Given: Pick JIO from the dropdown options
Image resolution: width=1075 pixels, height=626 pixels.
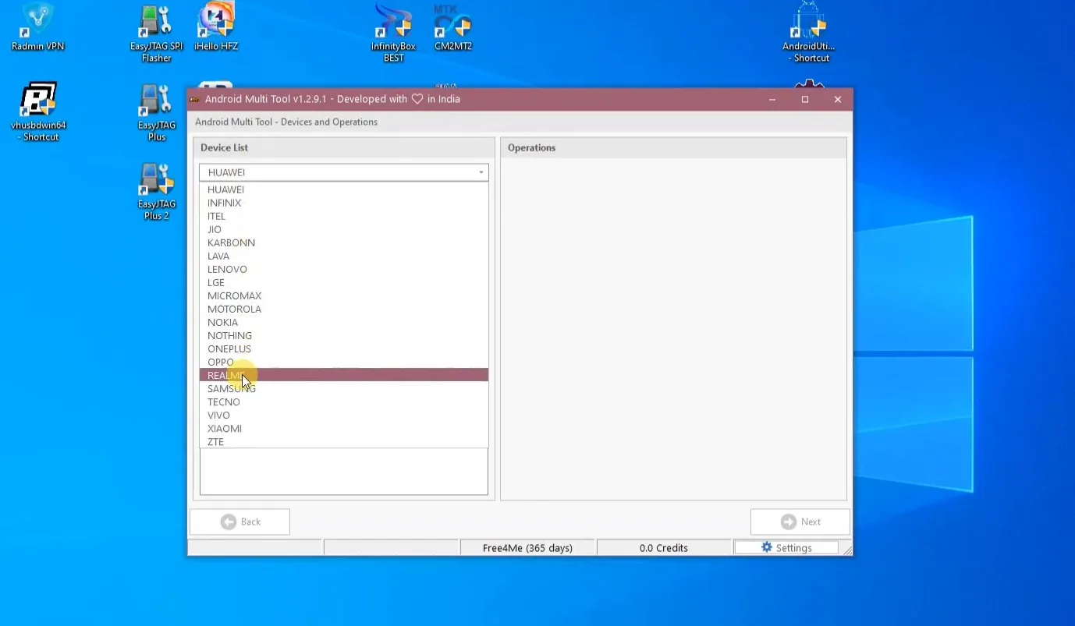Looking at the screenshot, I should [344, 229].
